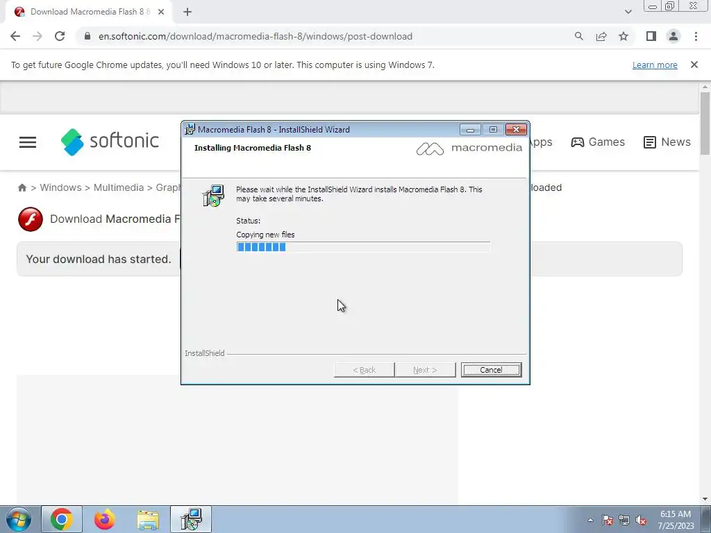Click the home breadcrumb icon
The width and height of the screenshot is (711, 533).
pos(22,187)
